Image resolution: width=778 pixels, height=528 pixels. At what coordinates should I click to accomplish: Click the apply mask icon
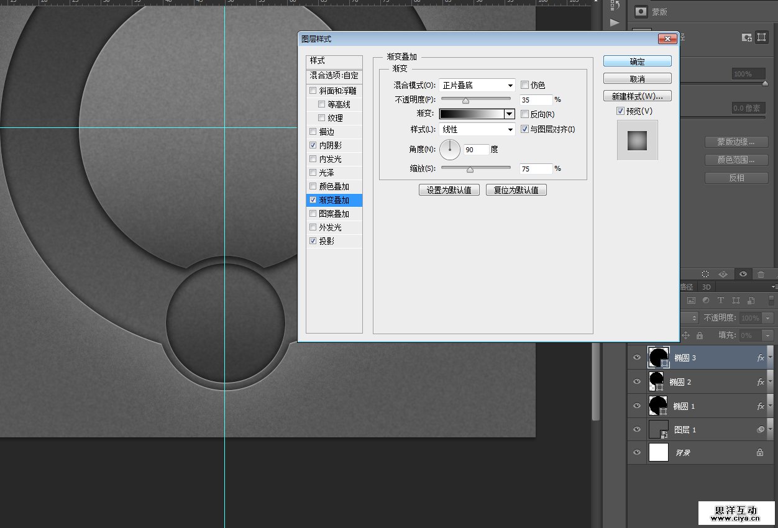[x=724, y=274]
